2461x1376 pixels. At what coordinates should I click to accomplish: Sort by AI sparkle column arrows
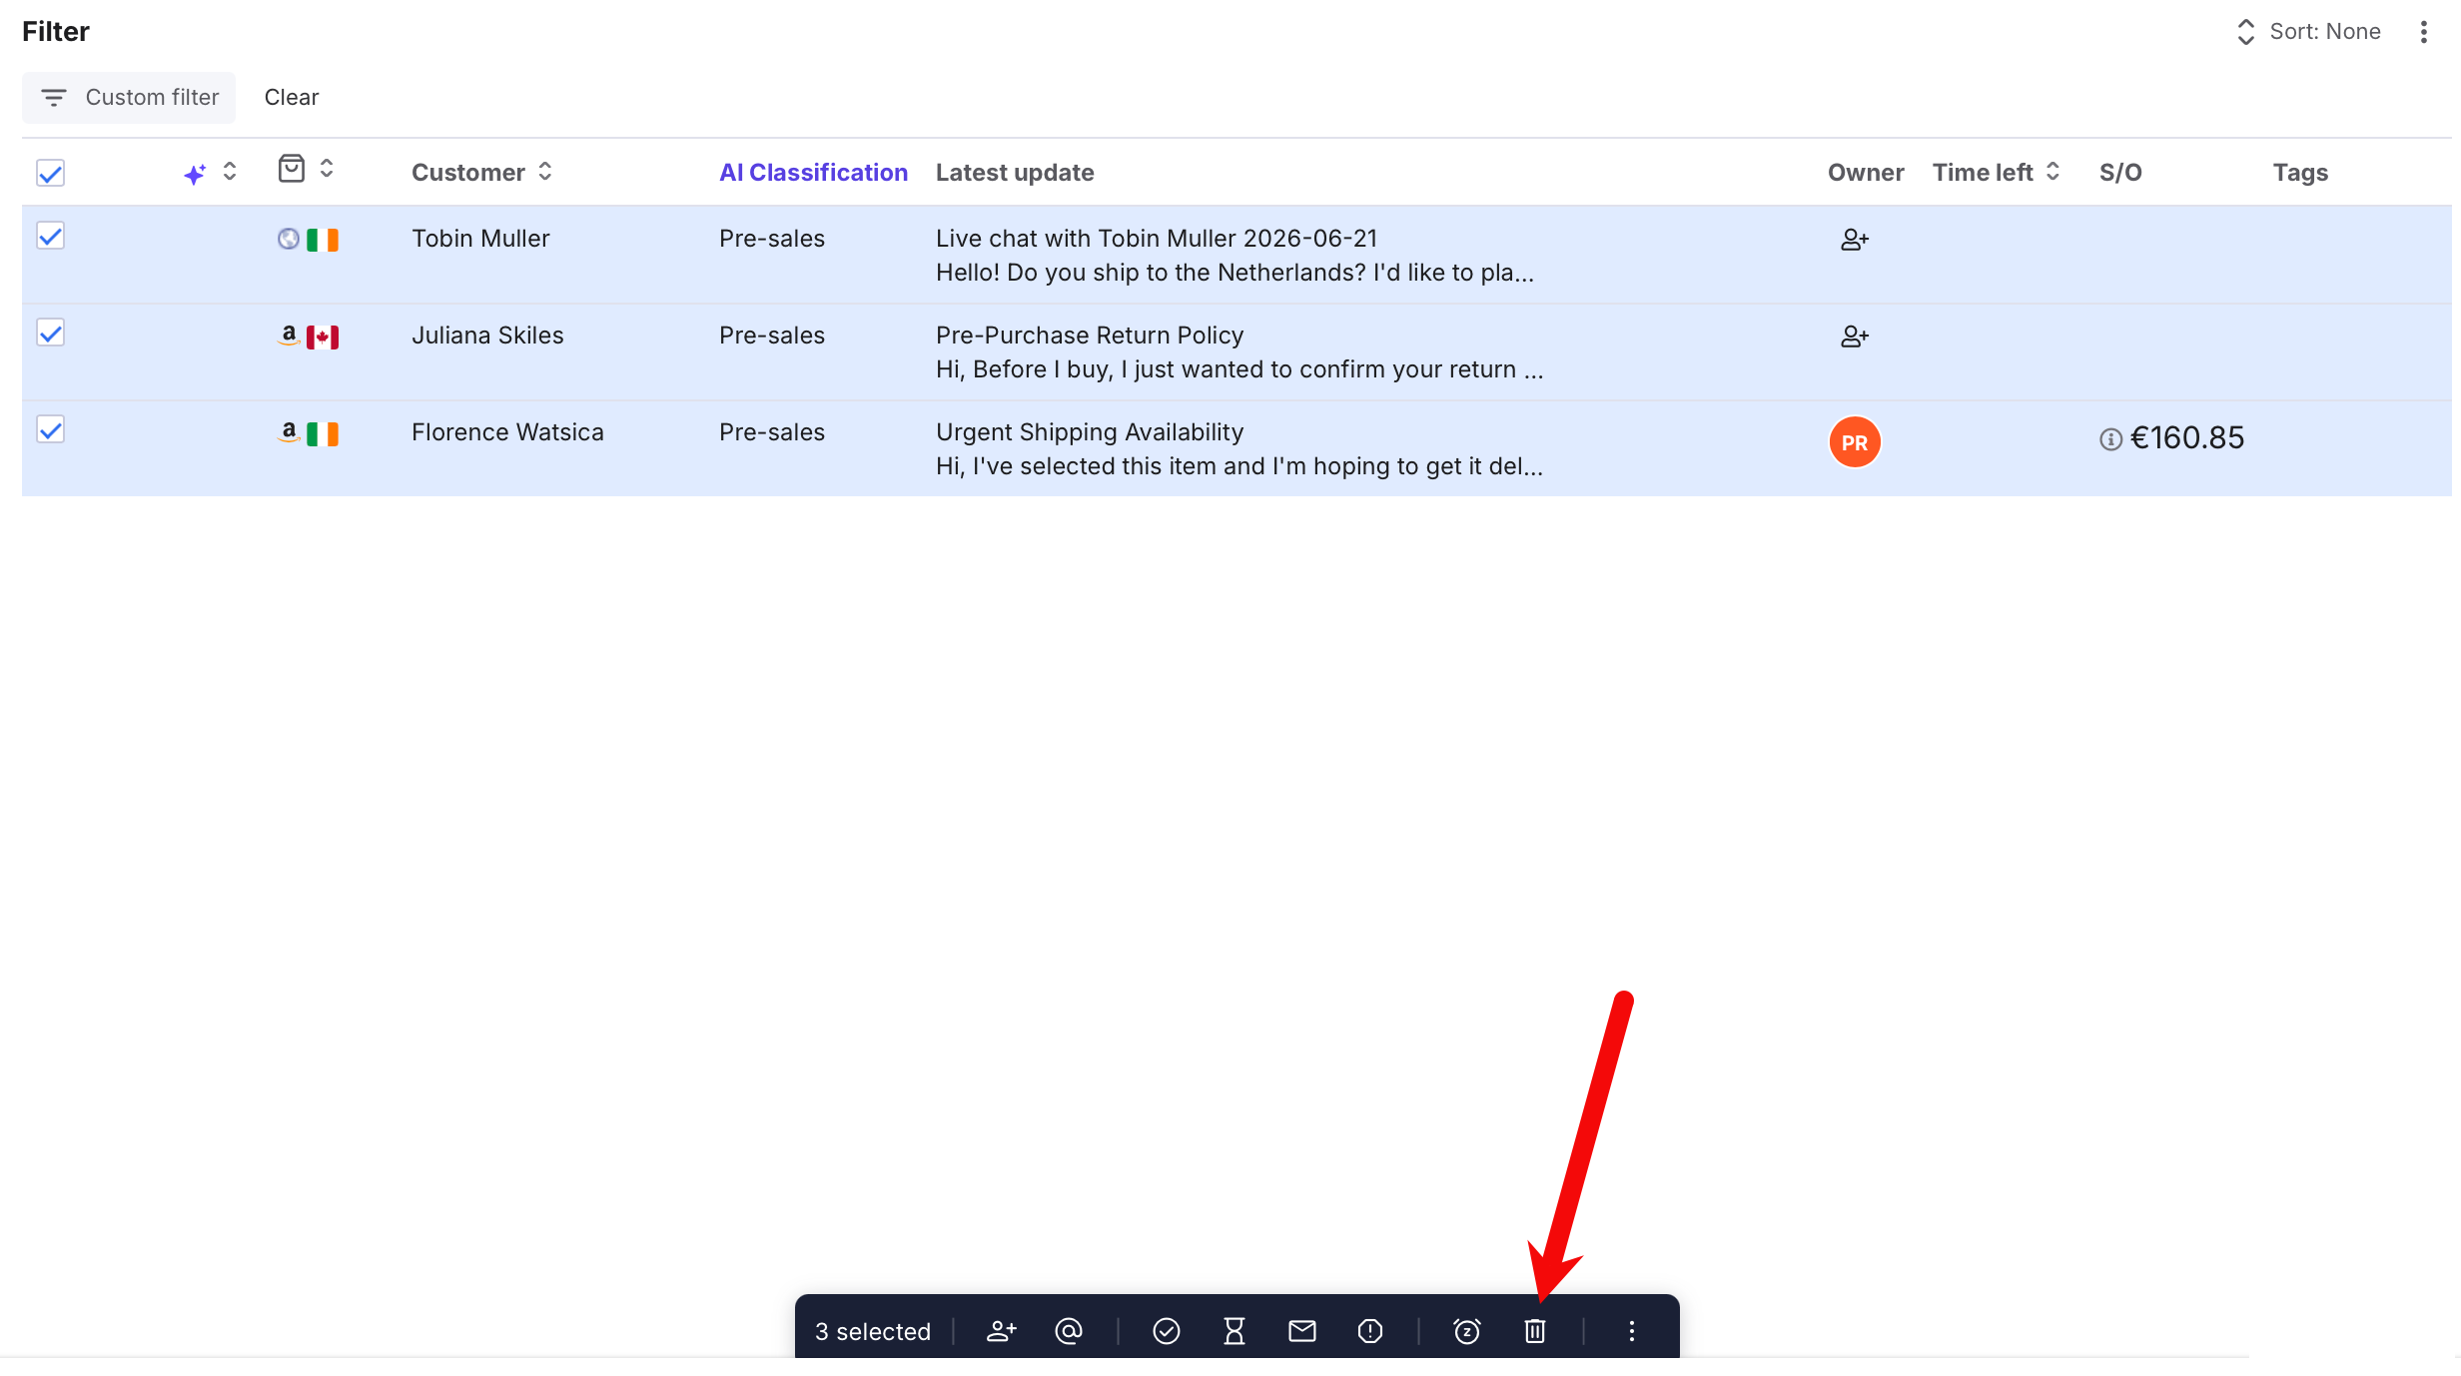pyautogui.click(x=230, y=172)
